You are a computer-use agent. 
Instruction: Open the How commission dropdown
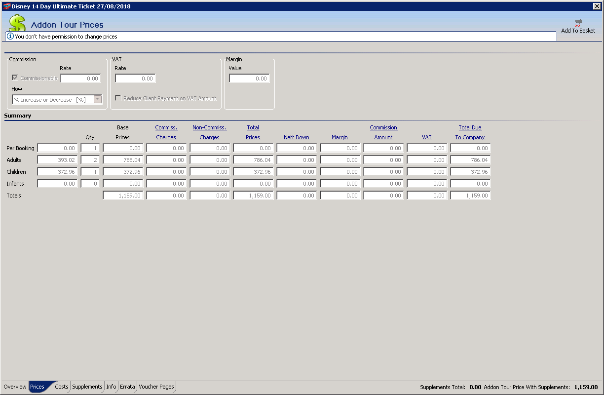pos(98,100)
